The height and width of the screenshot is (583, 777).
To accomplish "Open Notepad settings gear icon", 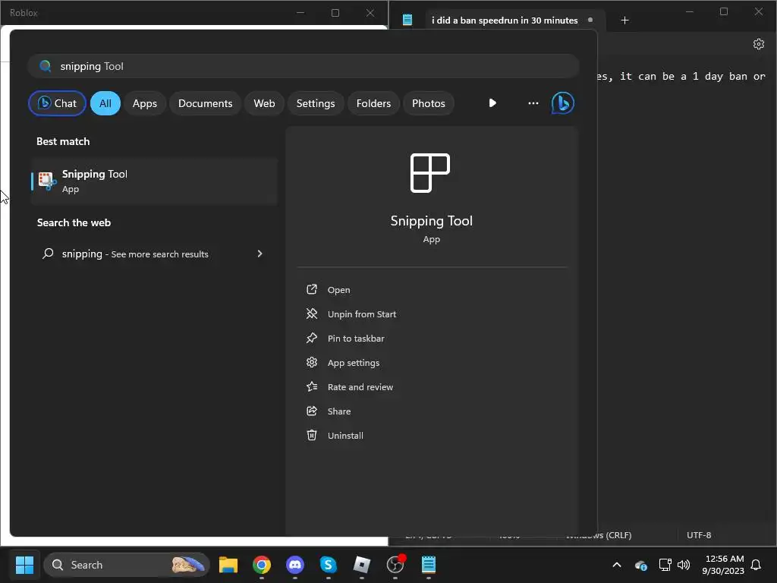I will coord(758,44).
